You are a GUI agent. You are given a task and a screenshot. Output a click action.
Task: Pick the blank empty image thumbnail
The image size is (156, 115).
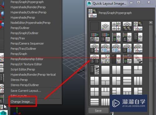[95, 26]
